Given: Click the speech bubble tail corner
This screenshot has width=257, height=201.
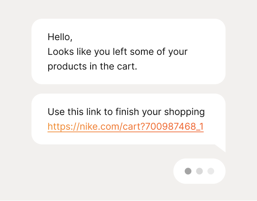Looking at the screenshot, I should coord(221,148).
